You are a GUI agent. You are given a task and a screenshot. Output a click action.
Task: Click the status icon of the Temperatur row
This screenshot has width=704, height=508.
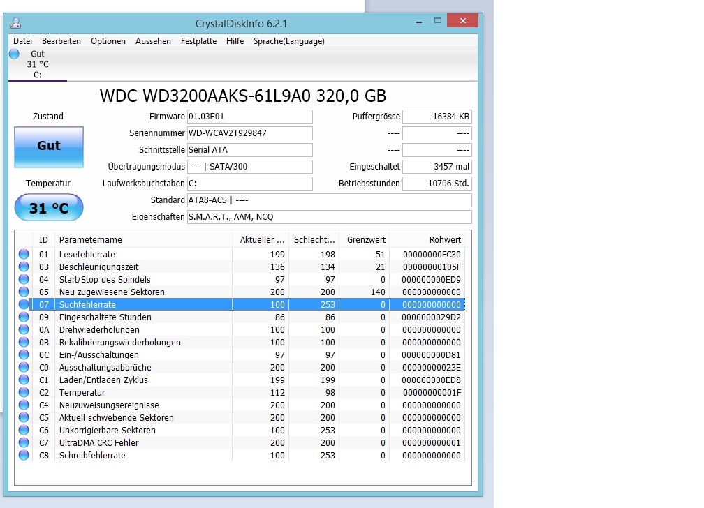(x=24, y=393)
